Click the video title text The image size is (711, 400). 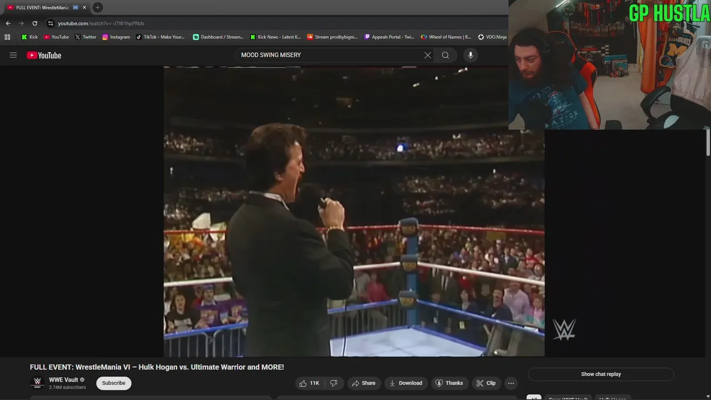[157, 367]
